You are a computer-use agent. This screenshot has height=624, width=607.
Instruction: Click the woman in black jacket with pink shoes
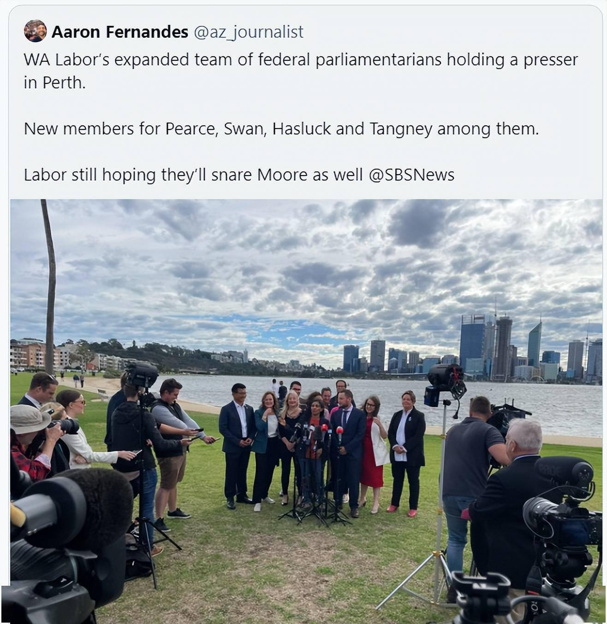[x=406, y=453]
